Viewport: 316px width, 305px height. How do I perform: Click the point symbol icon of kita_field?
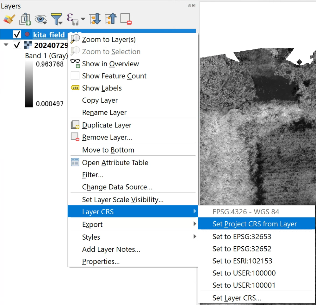pos(27,34)
